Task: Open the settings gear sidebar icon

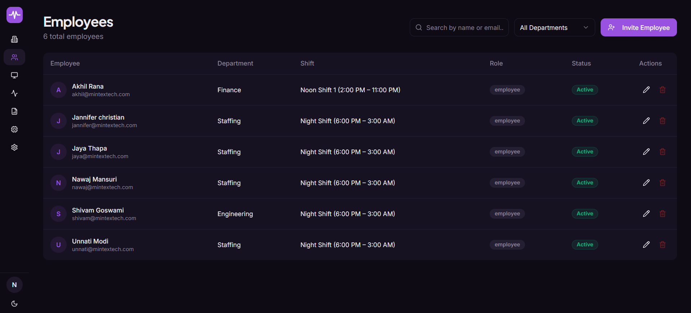Action: 14,147
